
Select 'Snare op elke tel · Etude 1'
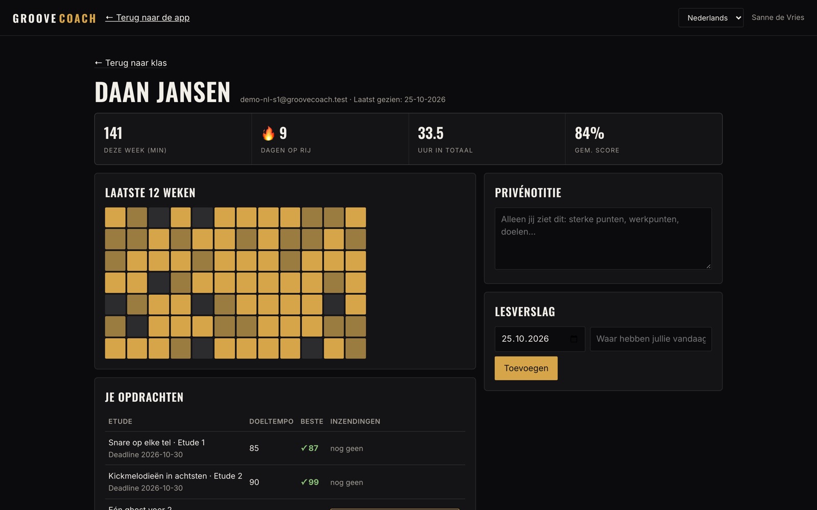point(156,443)
